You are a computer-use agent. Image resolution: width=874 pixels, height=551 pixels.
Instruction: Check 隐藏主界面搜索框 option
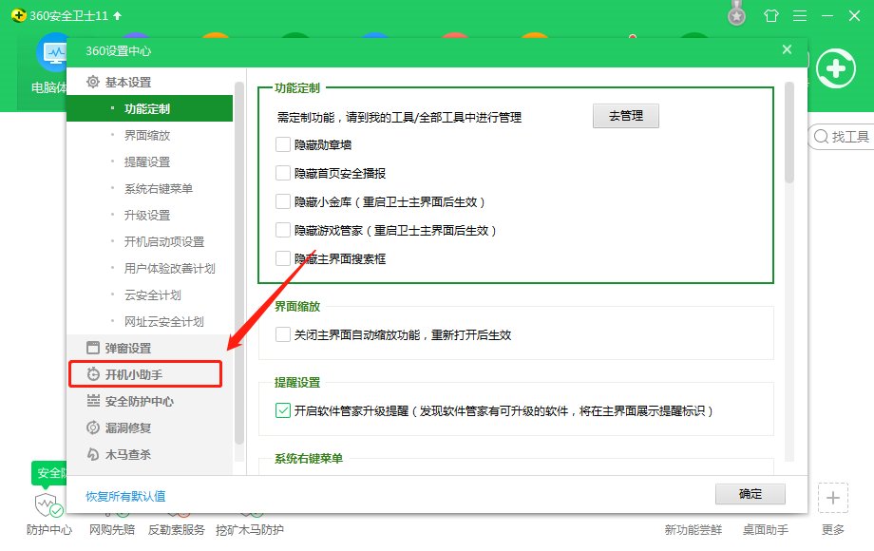(x=283, y=256)
